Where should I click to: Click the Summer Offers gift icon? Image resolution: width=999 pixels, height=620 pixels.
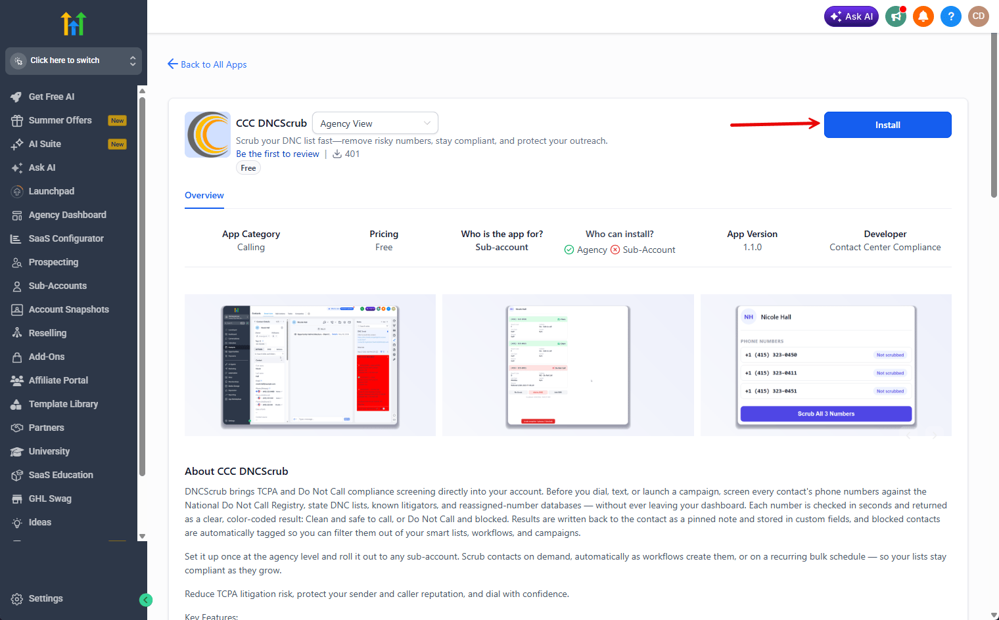tap(17, 121)
